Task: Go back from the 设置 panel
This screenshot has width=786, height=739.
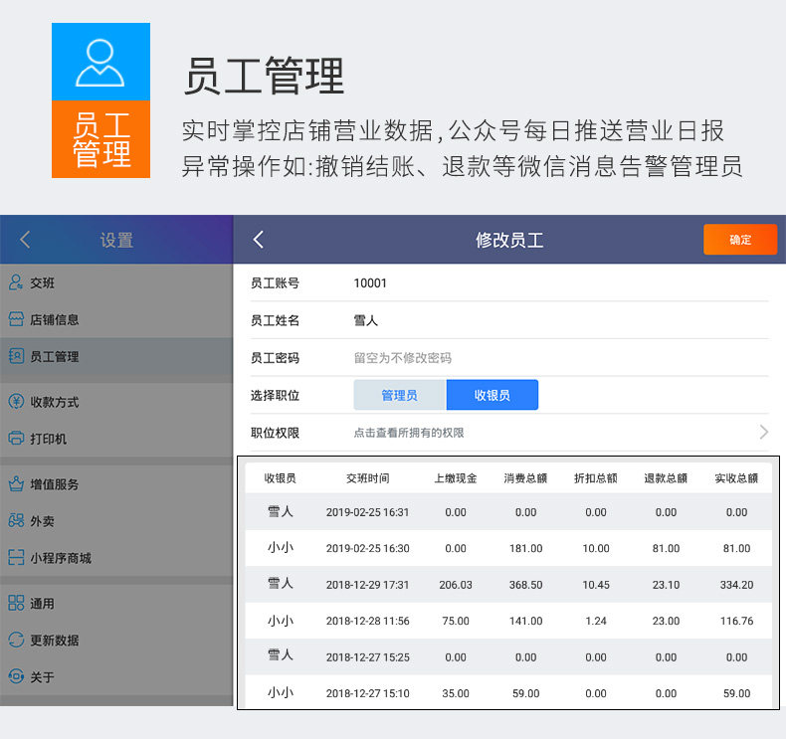Action: click(25, 240)
